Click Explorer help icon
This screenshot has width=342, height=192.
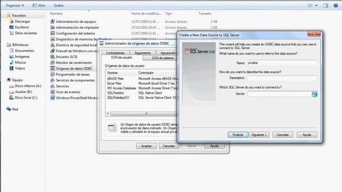(x=336, y=5)
